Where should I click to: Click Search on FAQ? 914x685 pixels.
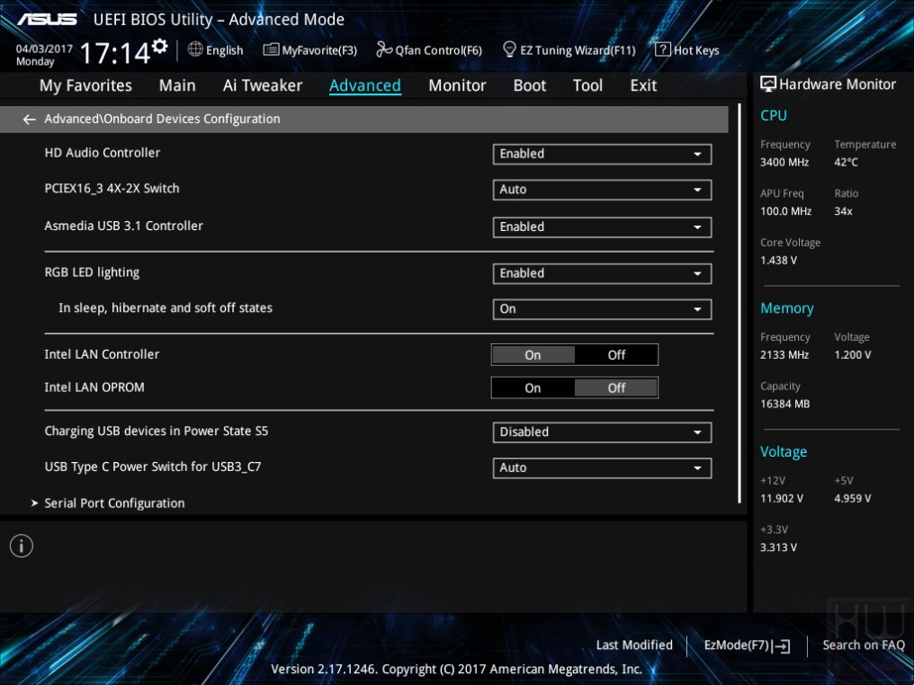[864, 645]
